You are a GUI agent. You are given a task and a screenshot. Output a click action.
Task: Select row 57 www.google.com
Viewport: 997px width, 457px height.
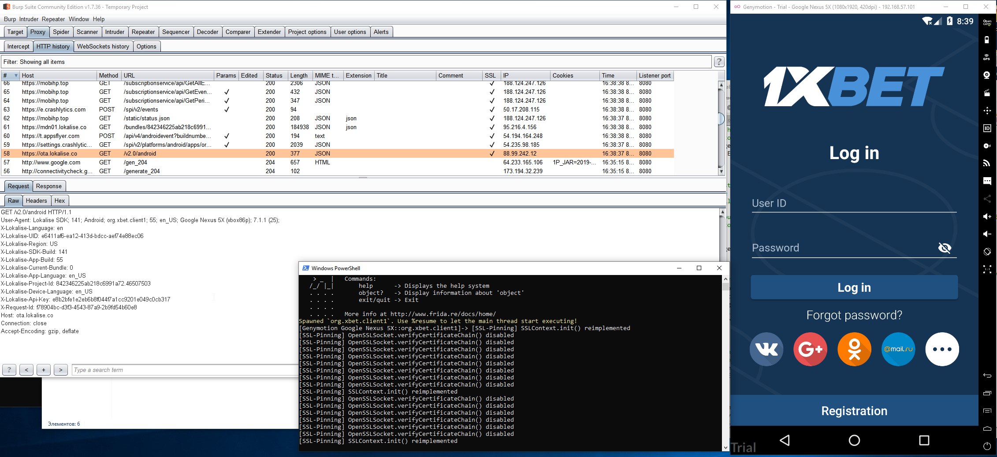point(337,162)
